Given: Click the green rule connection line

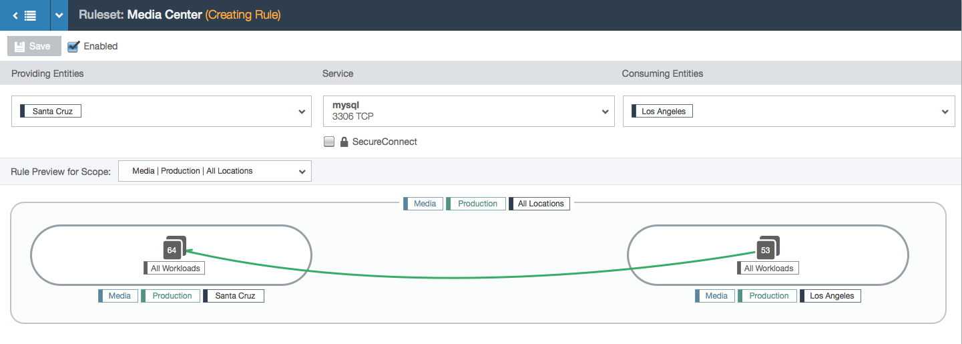Looking at the screenshot, I should click(x=467, y=277).
